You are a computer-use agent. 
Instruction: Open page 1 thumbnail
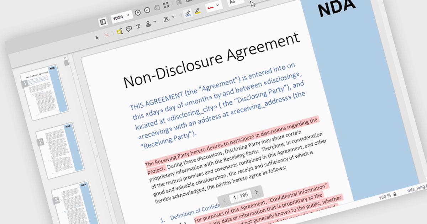[44, 92]
